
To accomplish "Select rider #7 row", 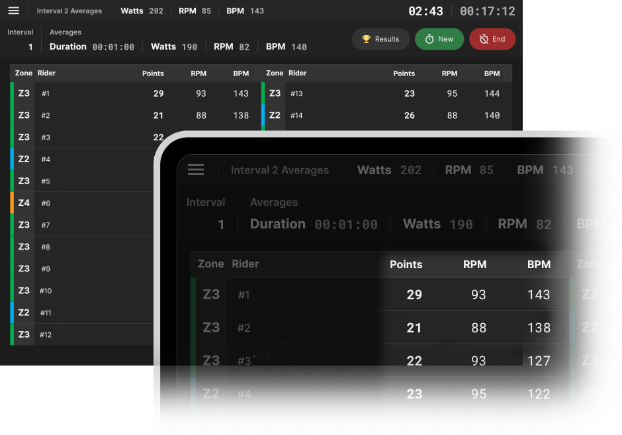I will pos(82,225).
